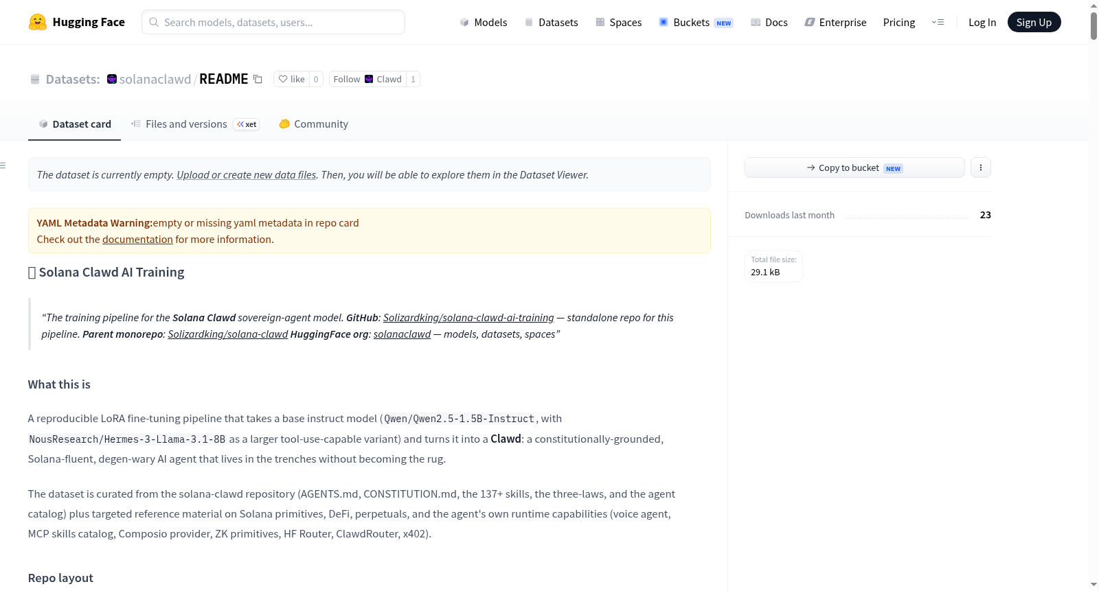Open the Docs page
Viewport: 1099px width, 591px height.
pos(769,22)
